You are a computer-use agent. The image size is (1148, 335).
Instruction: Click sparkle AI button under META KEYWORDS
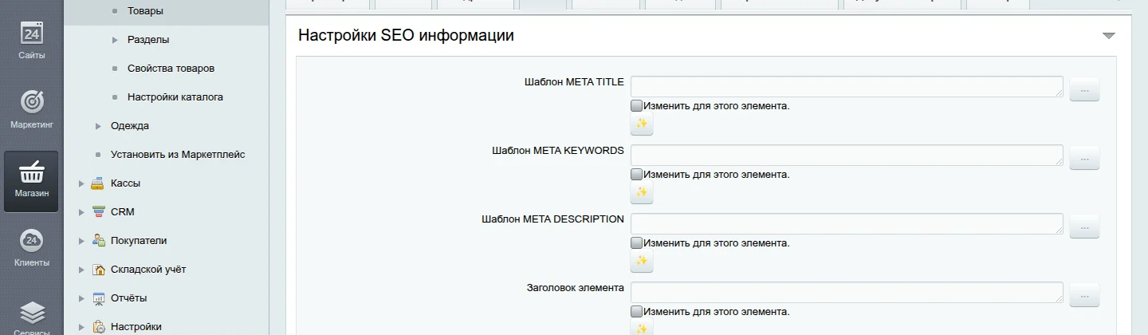pyautogui.click(x=642, y=192)
